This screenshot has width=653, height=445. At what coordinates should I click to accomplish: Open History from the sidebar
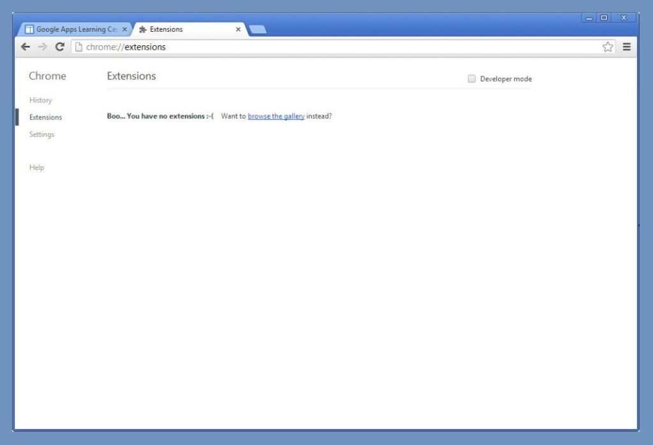click(x=40, y=100)
